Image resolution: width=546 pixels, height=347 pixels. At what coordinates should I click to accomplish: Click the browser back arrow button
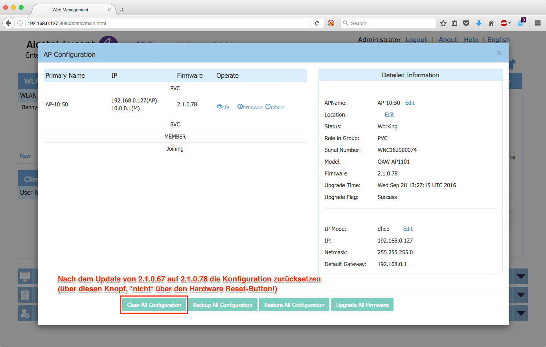point(8,23)
